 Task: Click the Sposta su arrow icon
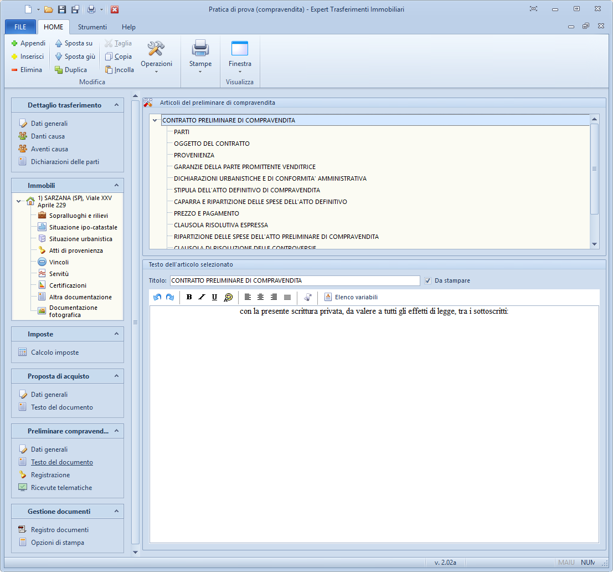tap(59, 43)
